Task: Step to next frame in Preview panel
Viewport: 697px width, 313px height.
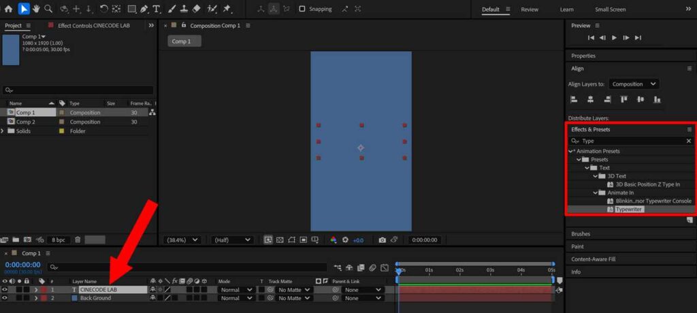Action: (626, 38)
